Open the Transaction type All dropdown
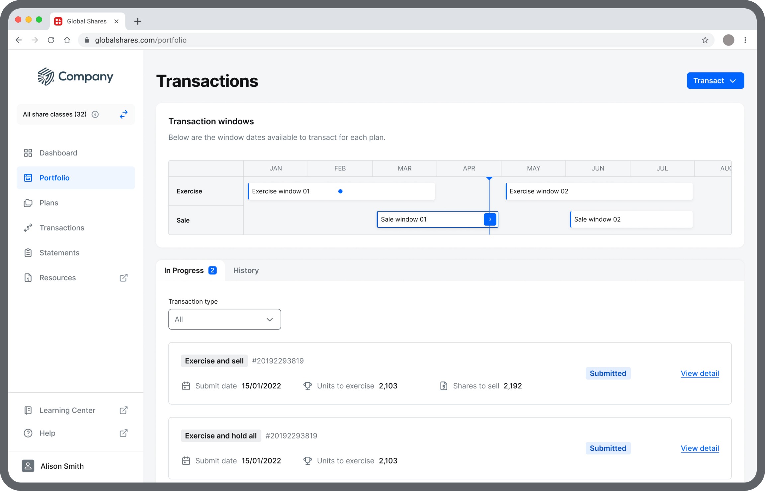This screenshot has width=765, height=491. (x=224, y=319)
